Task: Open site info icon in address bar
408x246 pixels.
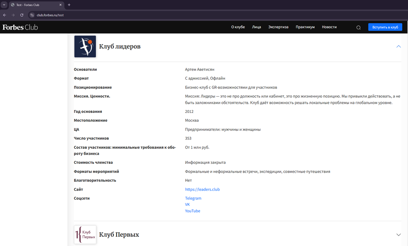Action: click(32, 15)
